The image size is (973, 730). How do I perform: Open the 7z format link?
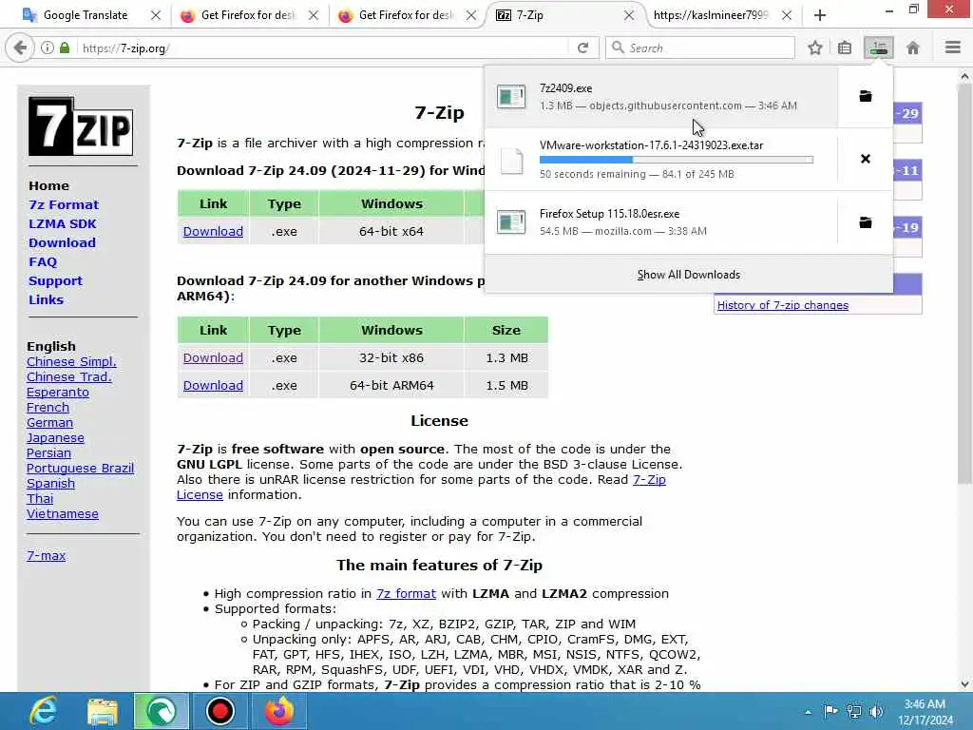pos(406,593)
